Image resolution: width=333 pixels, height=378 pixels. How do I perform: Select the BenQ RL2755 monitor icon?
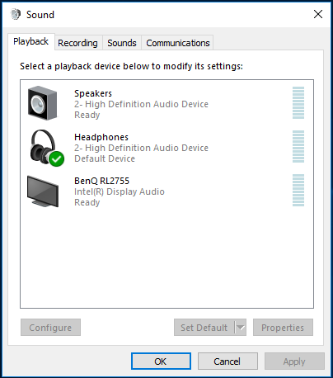coord(43,191)
